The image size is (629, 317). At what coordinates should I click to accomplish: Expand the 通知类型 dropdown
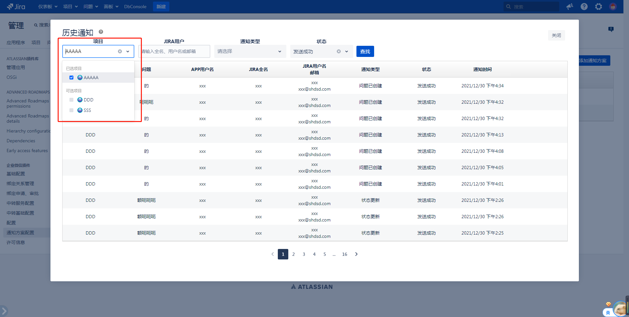point(279,51)
